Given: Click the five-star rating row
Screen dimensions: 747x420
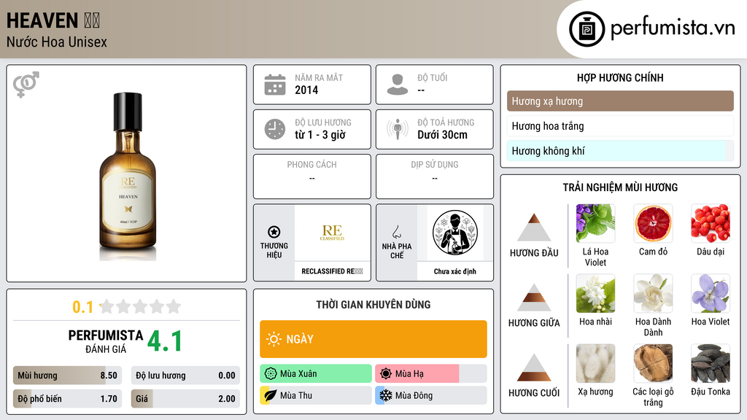Looking at the screenshot, I should coord(140,306).
